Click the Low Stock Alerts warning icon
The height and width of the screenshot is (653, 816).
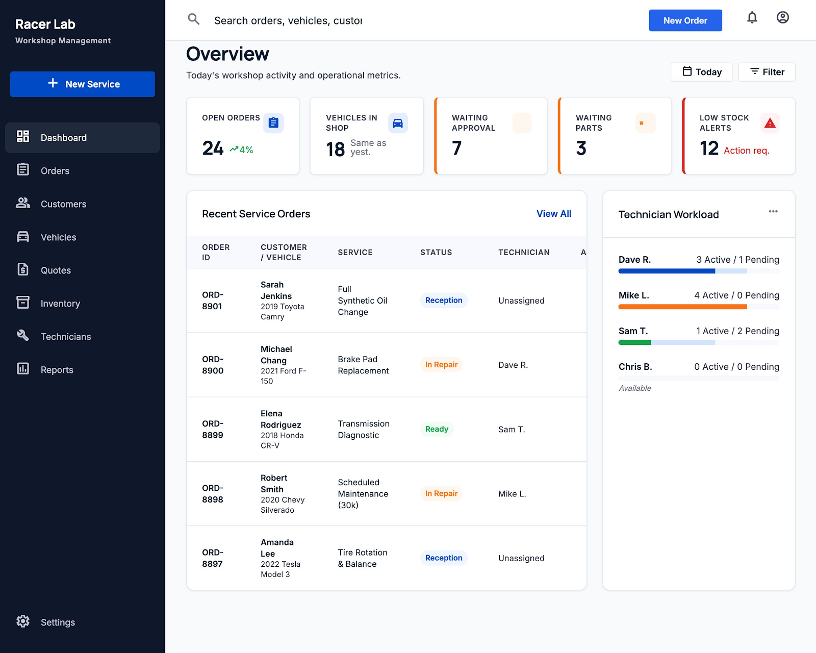tap(770, 123)
